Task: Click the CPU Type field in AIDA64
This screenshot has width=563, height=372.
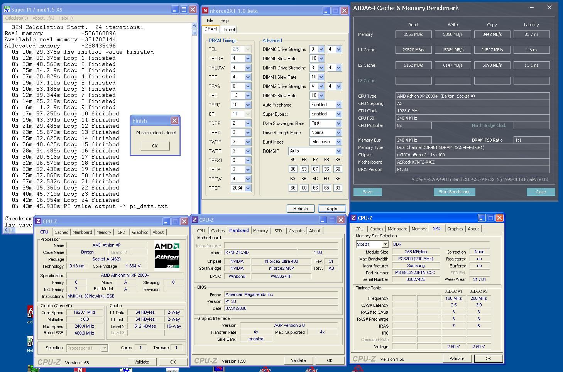Action: (472, 96)
